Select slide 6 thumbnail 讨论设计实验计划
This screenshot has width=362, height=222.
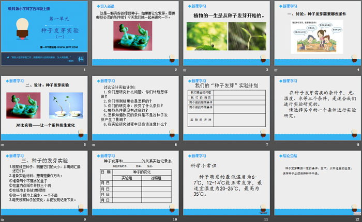[135, 108]
